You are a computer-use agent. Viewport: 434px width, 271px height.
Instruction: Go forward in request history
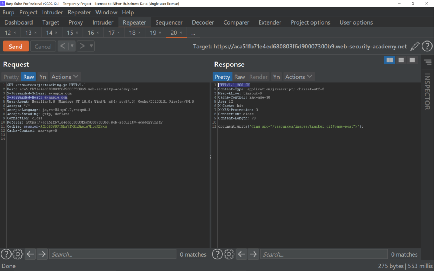[x=82, y=46]
